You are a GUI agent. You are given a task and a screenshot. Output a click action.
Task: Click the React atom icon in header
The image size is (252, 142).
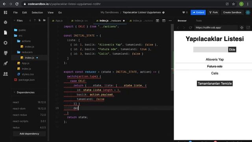[248, 12]
